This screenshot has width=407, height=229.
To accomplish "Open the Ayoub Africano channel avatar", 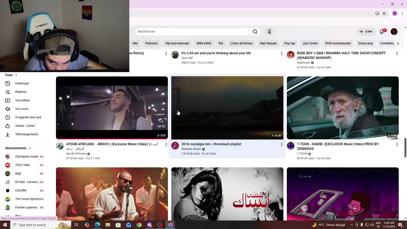I will click(x=60, y=146).
